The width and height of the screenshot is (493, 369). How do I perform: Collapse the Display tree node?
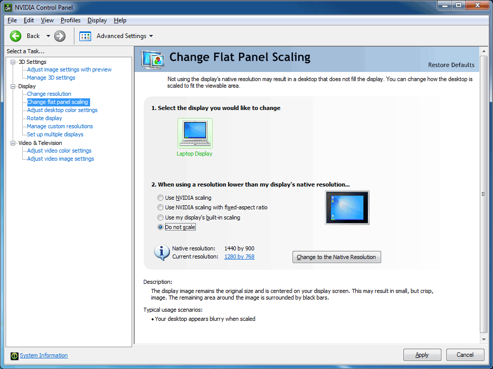pyautogui.click(x=13, y=86)
